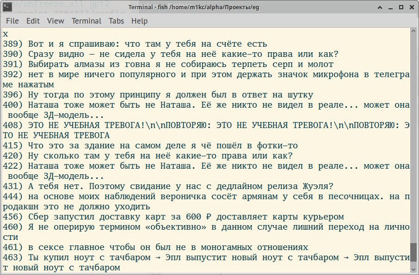Click wrapped text 'ме нажатым'
This screenshot has width=419, height=275.
[28, 85]
